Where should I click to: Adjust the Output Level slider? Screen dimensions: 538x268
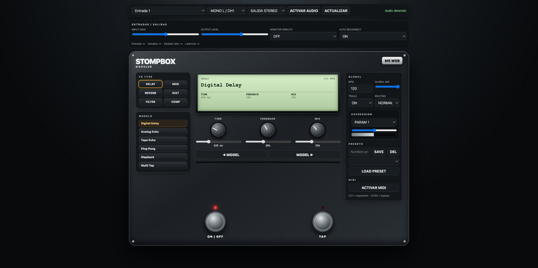point(235,34)
